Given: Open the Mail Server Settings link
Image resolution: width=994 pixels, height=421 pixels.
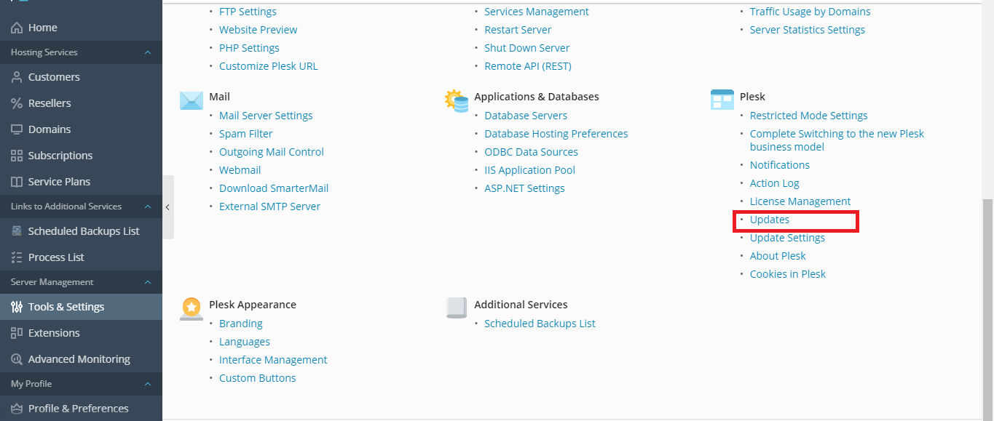Looking at the screenshot, I should click(x=266, y=116).
